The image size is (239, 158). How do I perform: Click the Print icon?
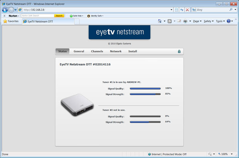coord(185,21)
